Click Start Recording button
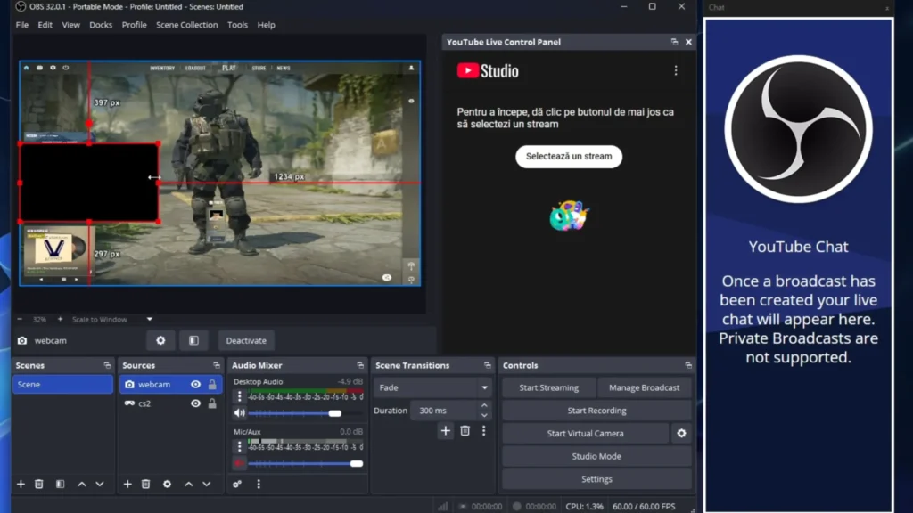913x513 pixels. coord(596,411)
